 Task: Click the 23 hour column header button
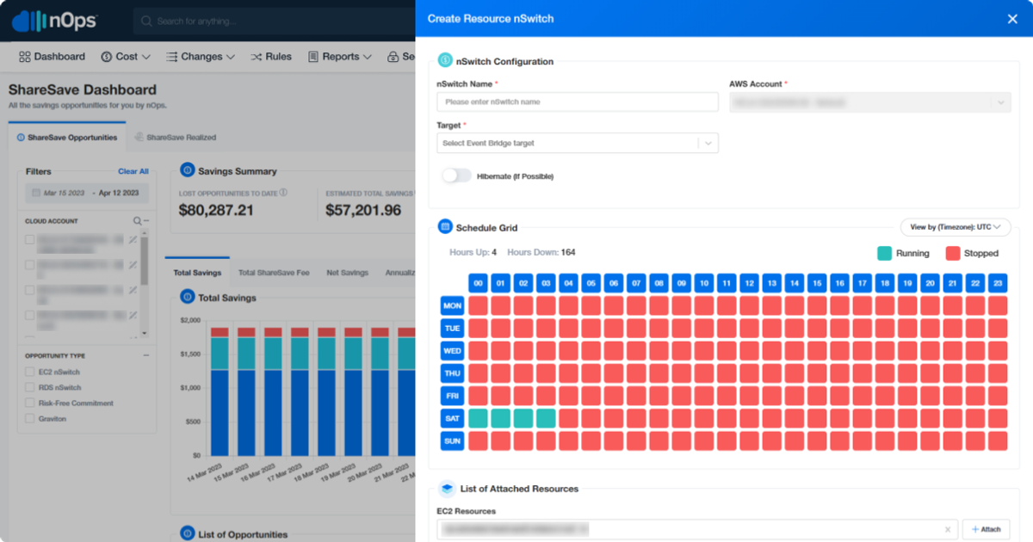coord(998,283)
